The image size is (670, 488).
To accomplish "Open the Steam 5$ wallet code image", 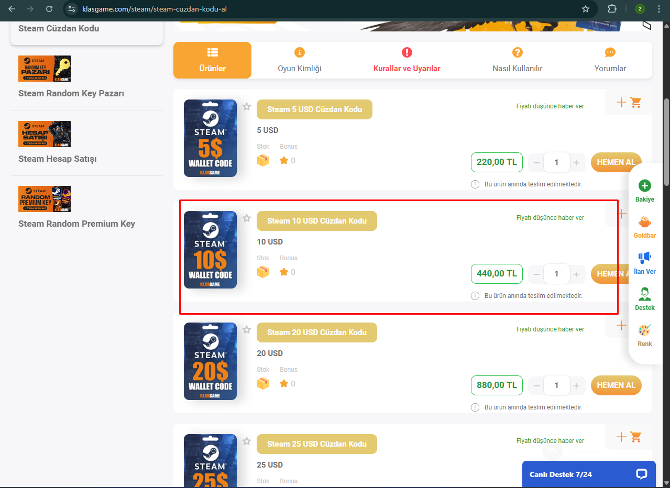I will [210, 138].
